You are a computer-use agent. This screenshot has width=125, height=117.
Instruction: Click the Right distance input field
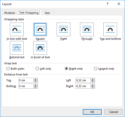pyautogui.click(x=83, y=86)
